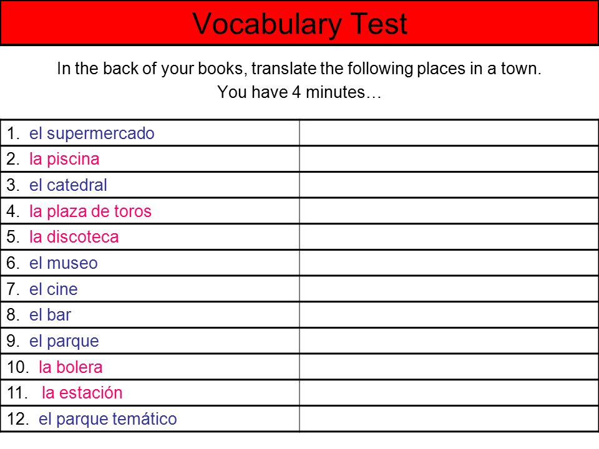
Task: Click the blank cell beside la bolera
Action: click(449, 367)
